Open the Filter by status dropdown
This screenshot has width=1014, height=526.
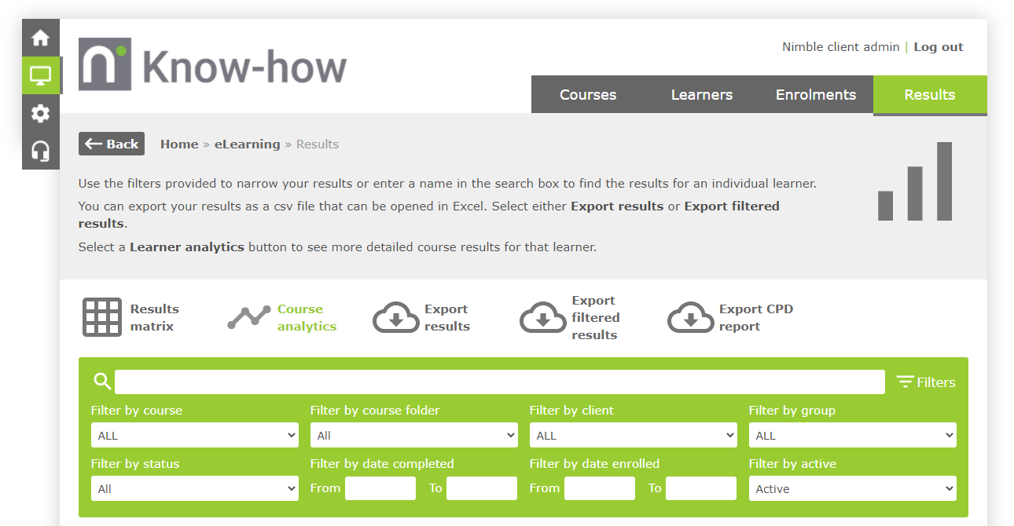point(195,488)
